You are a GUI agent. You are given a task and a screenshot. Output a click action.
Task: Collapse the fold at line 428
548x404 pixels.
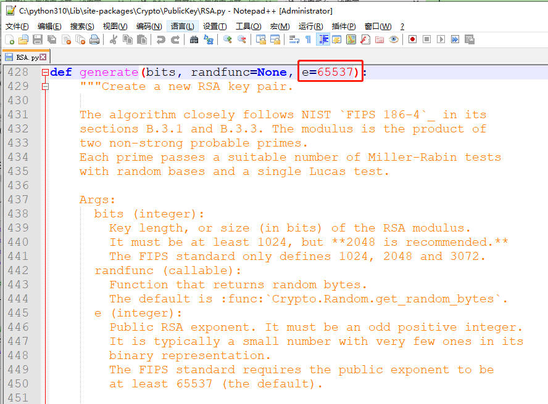pyautogui.click(x=45, y=73)
